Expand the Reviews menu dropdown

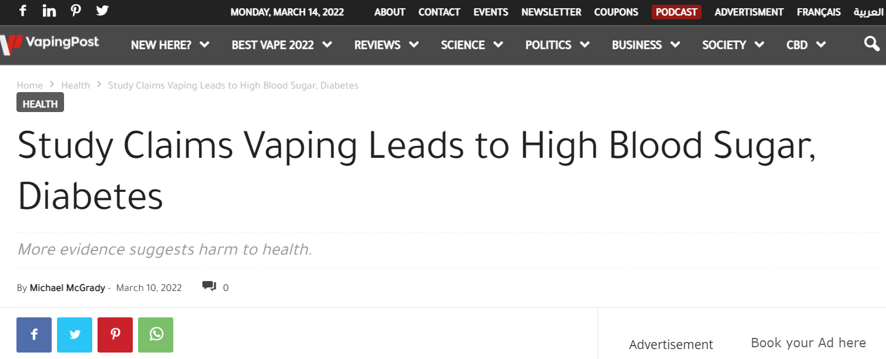pos(386,45)
